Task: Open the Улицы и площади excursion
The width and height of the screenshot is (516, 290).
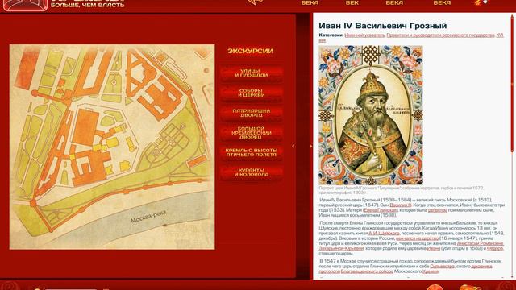Action: (252, 73)
